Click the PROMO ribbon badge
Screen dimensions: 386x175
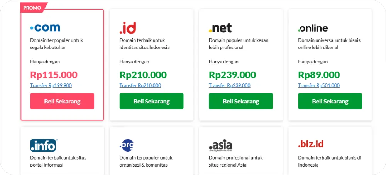tap(34, 8)
